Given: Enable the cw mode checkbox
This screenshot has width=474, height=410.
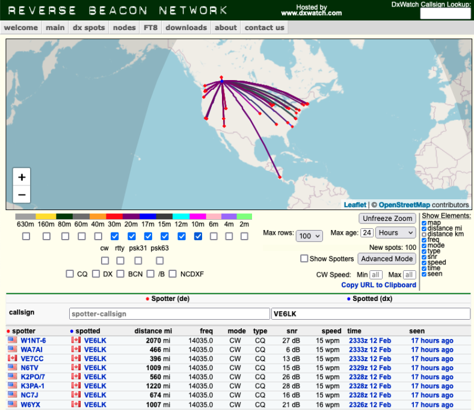Looking at the screenshot, I should tap(105, 260).
